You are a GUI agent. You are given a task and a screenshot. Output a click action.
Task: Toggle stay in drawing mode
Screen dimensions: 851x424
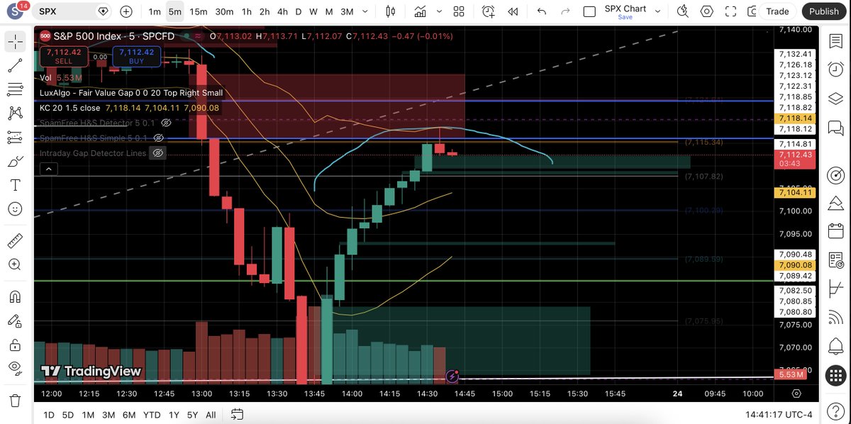(x=15, y=320)
